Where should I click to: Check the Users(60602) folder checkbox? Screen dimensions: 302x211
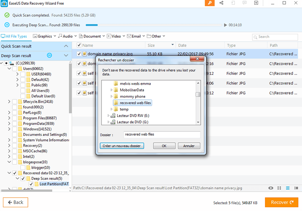point(15,69)
